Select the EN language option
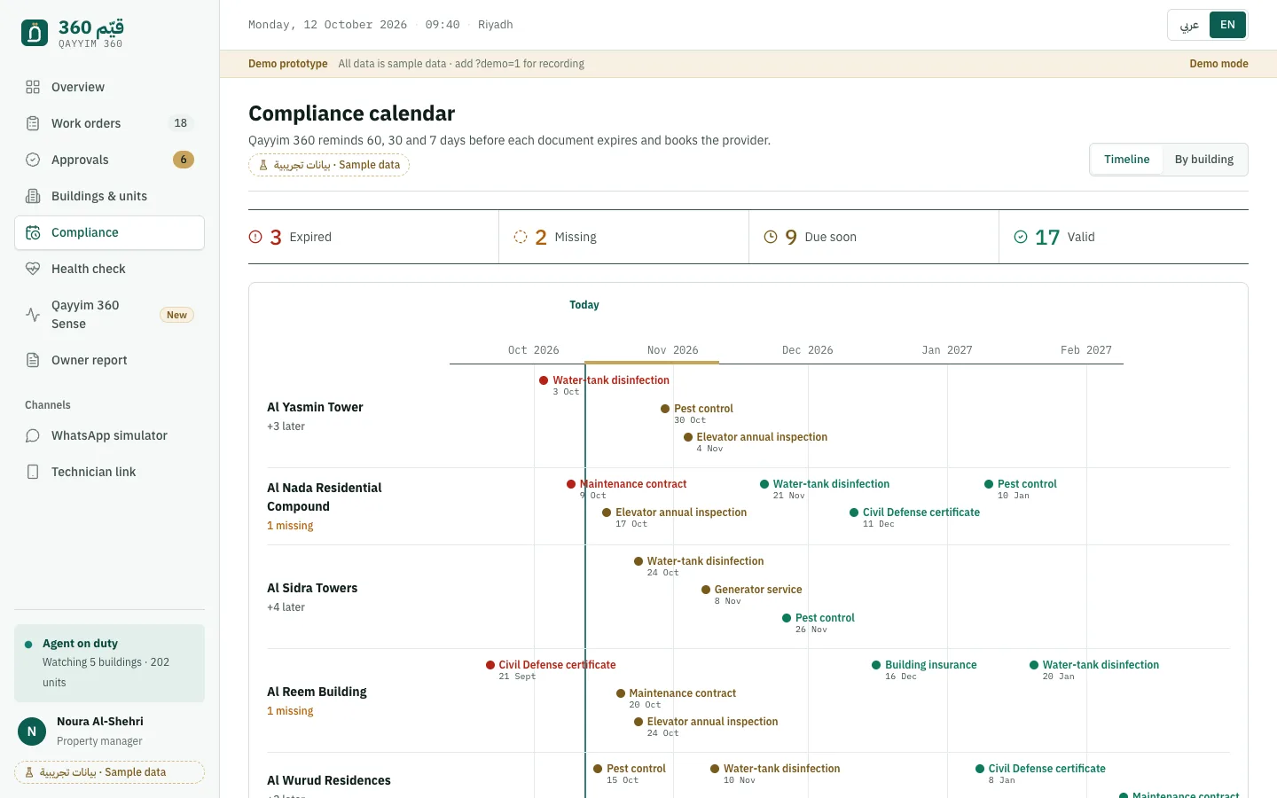Viewport: 1277px width, 798px height. click(x=1227, y=25)
